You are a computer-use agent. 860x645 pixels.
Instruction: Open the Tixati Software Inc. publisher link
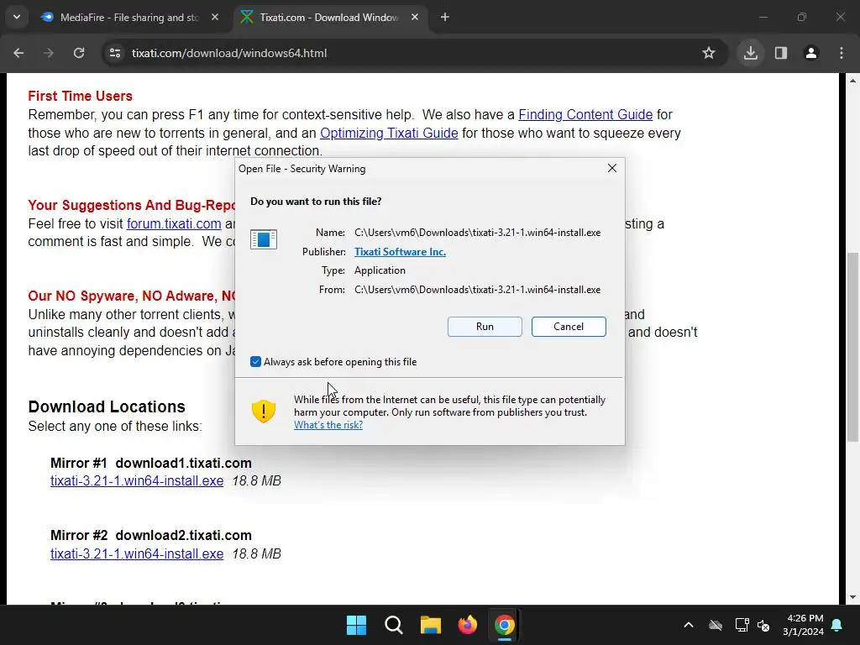tap(400, 252)
